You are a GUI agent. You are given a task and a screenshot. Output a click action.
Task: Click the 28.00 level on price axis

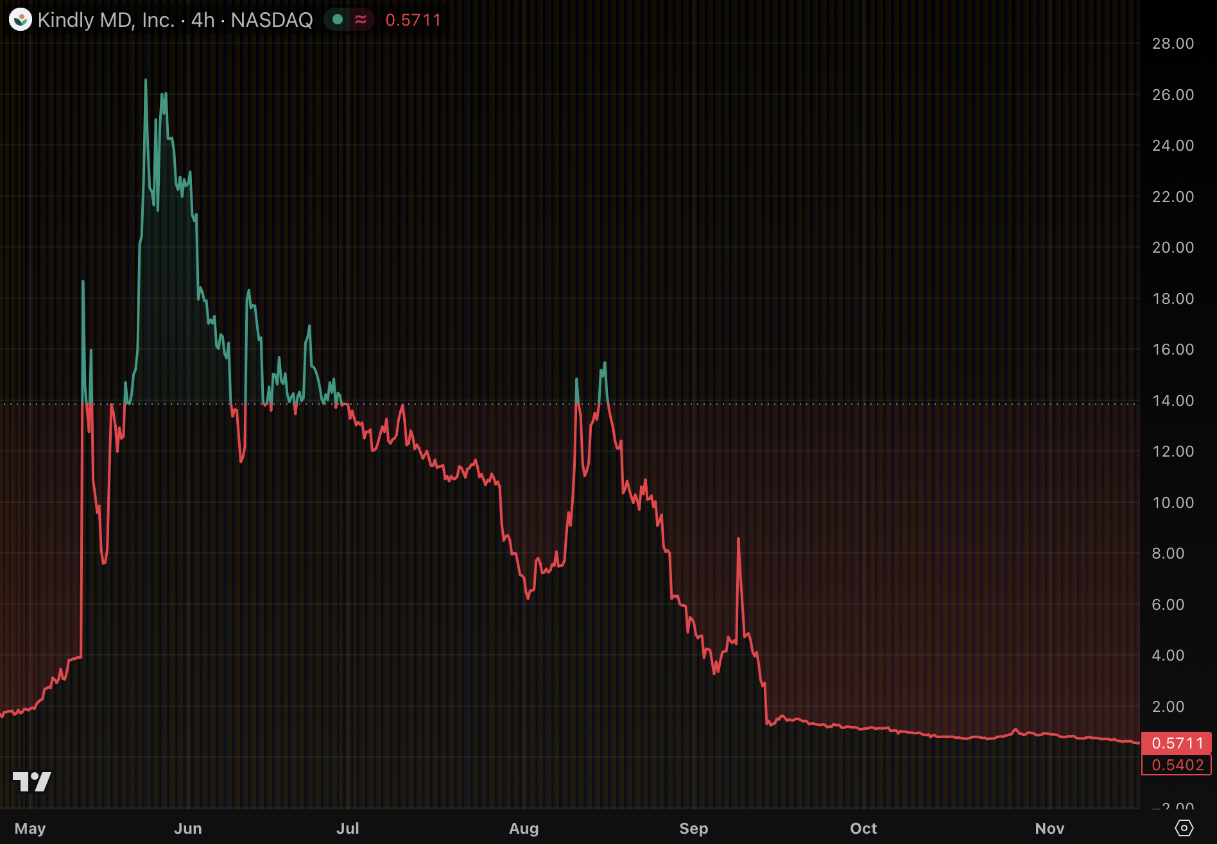1173,44
